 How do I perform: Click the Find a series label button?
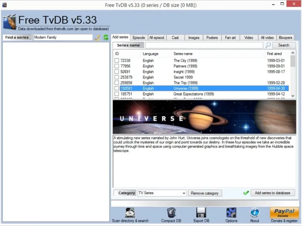click(17, 37)
